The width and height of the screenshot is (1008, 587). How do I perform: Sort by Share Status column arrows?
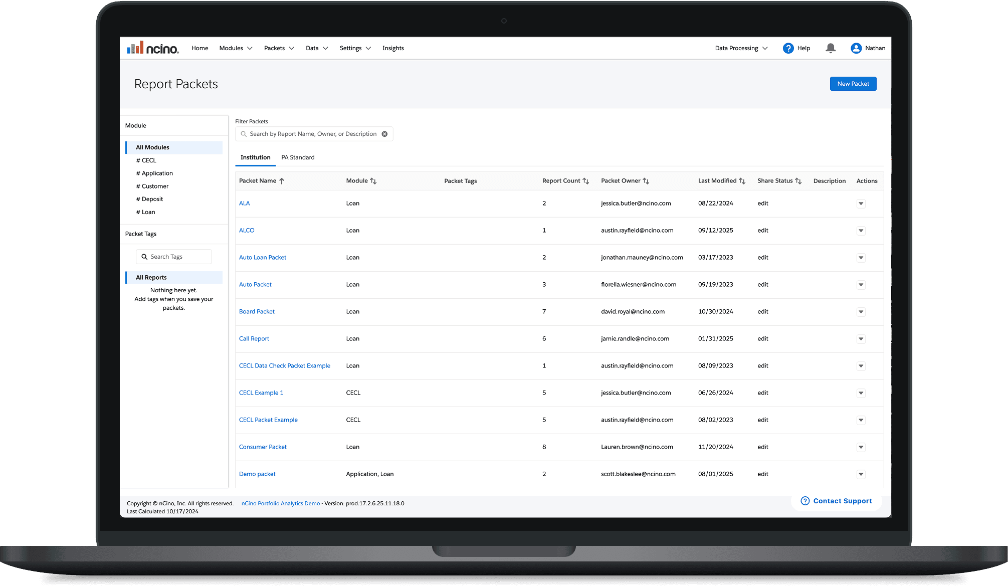pyautogui.click(x=798, y=181)
